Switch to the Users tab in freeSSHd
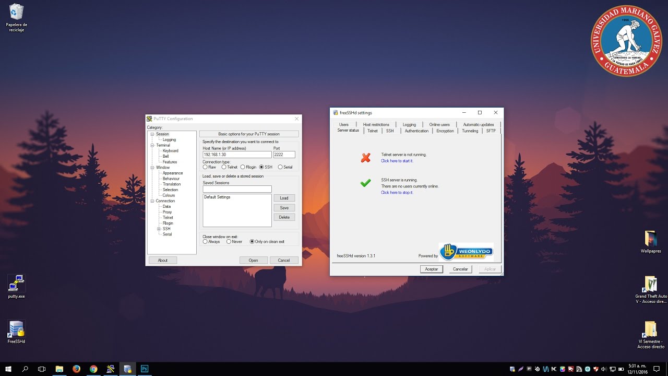 point(343,124)
